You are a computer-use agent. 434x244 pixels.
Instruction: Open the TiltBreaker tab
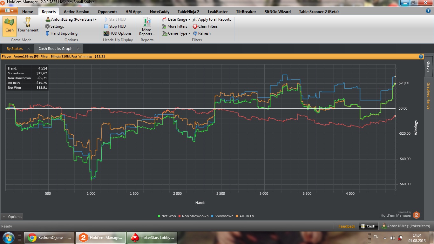246,11
